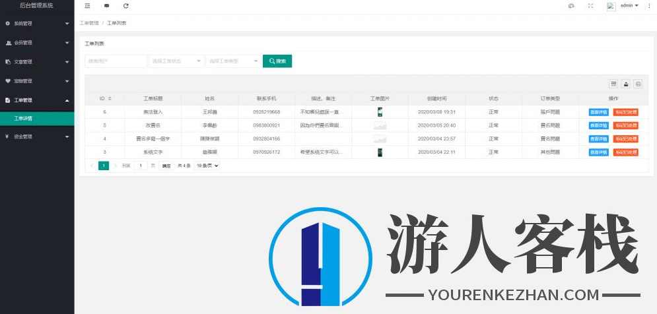Go to next page with right arrow
Screen dimensions: 657x314
pos(116,166)
